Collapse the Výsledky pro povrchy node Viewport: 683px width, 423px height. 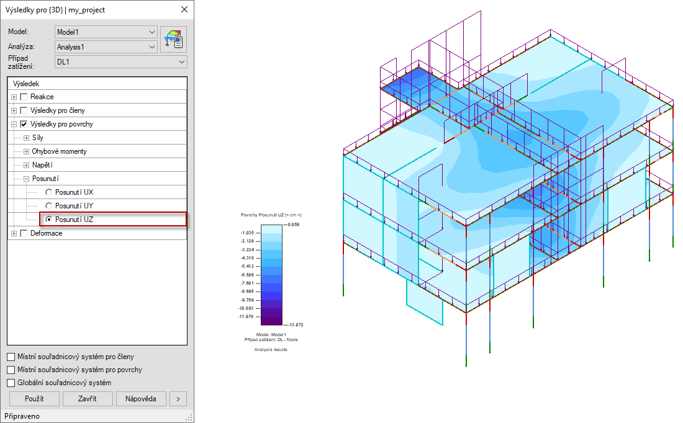click(x=14, y=124)
